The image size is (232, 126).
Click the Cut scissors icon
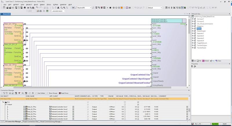pos(28,8)
